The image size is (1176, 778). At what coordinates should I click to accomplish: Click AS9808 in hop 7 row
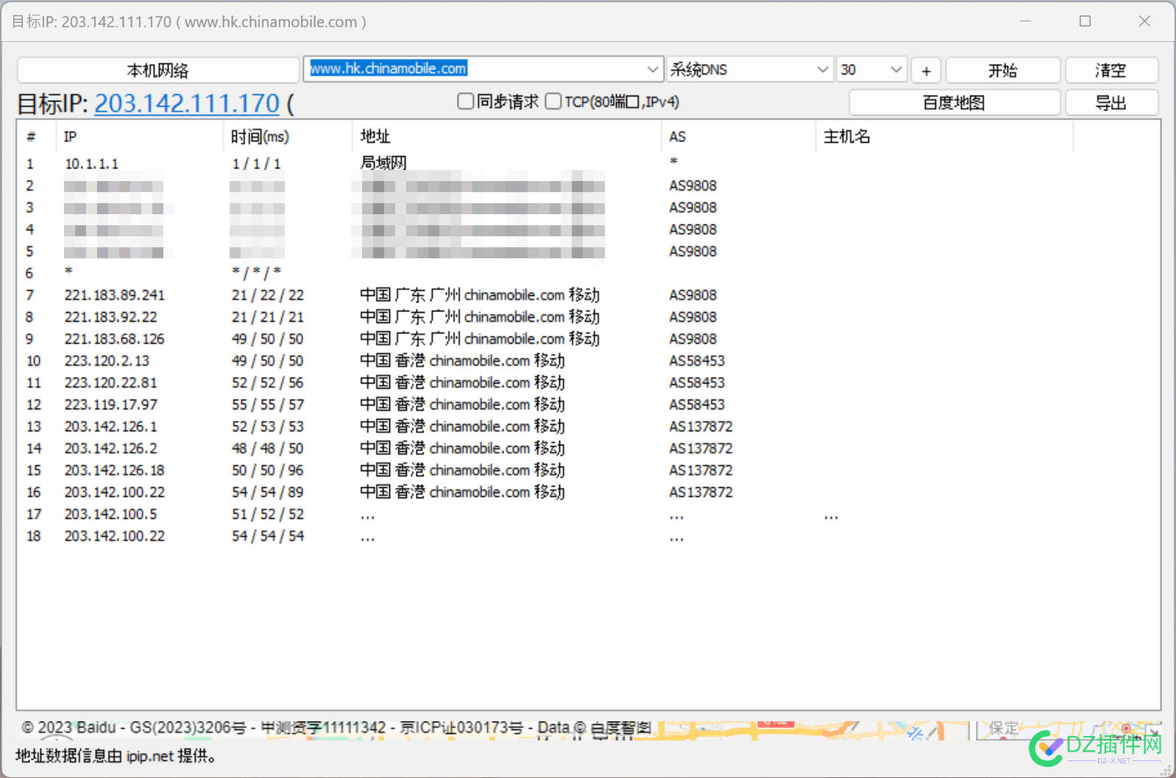693,295
